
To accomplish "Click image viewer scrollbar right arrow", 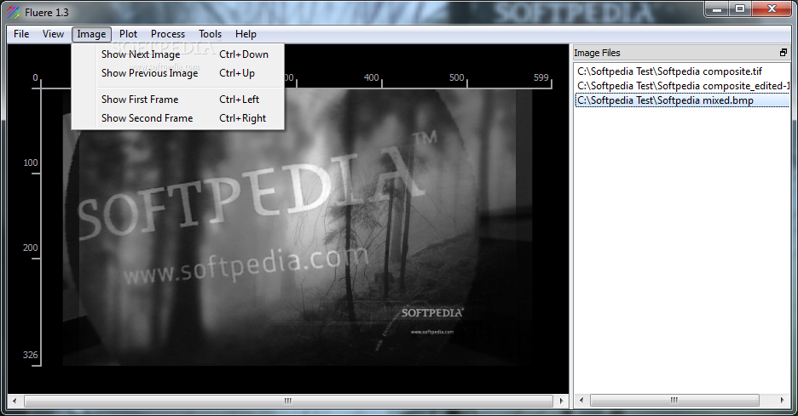I will [561, 401].
